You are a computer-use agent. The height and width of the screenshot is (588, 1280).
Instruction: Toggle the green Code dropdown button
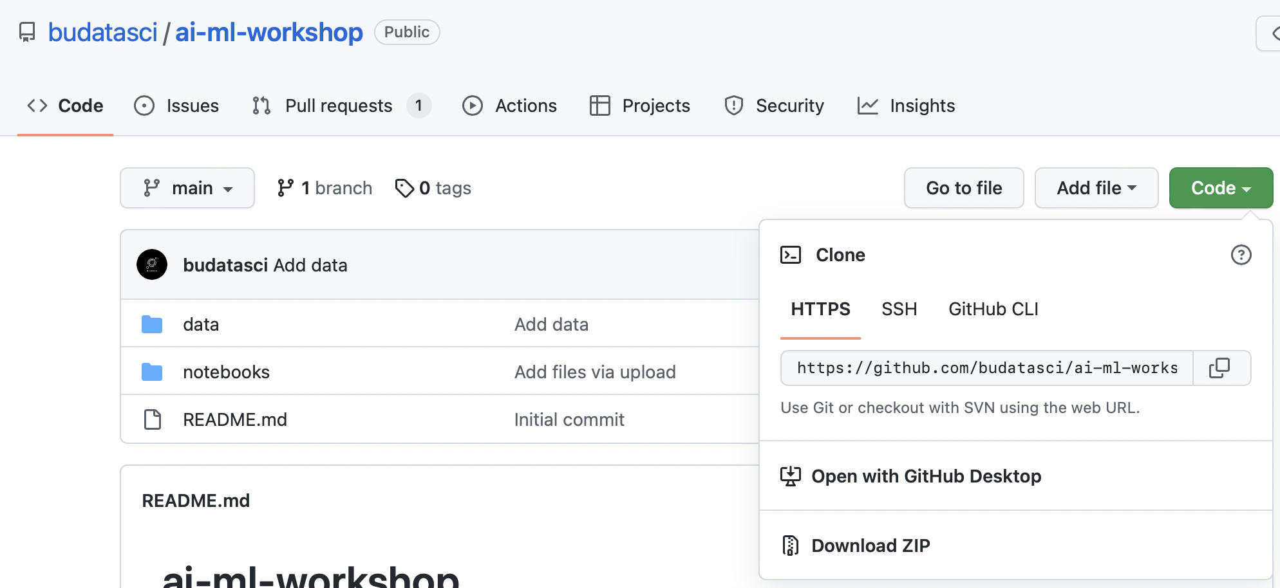1221,188
